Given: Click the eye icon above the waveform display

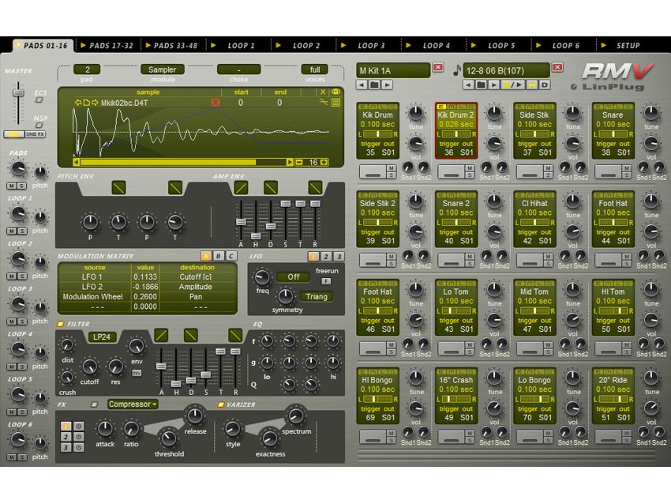Looking at the screenshot, I should (x=335, y=92).
